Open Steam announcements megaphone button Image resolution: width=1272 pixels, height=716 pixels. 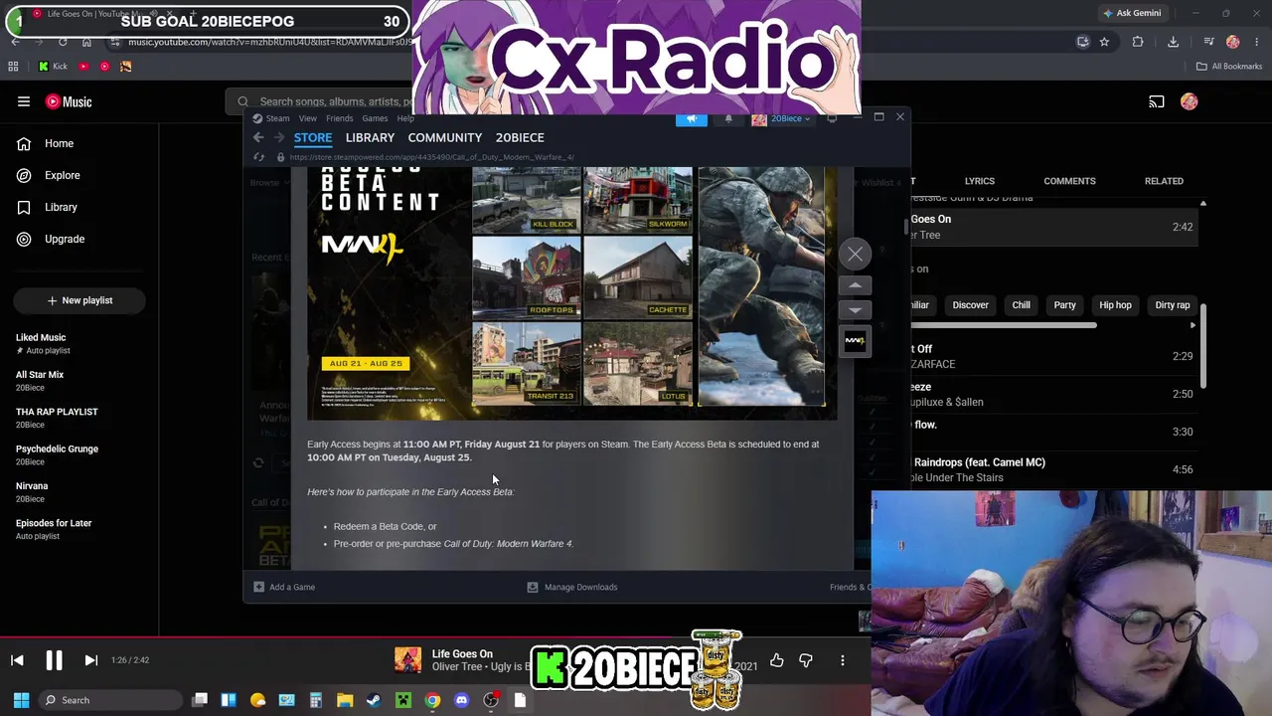coord(692,118)
